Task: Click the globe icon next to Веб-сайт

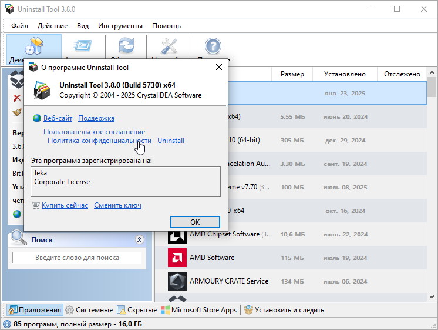Action: click(37, 118)
